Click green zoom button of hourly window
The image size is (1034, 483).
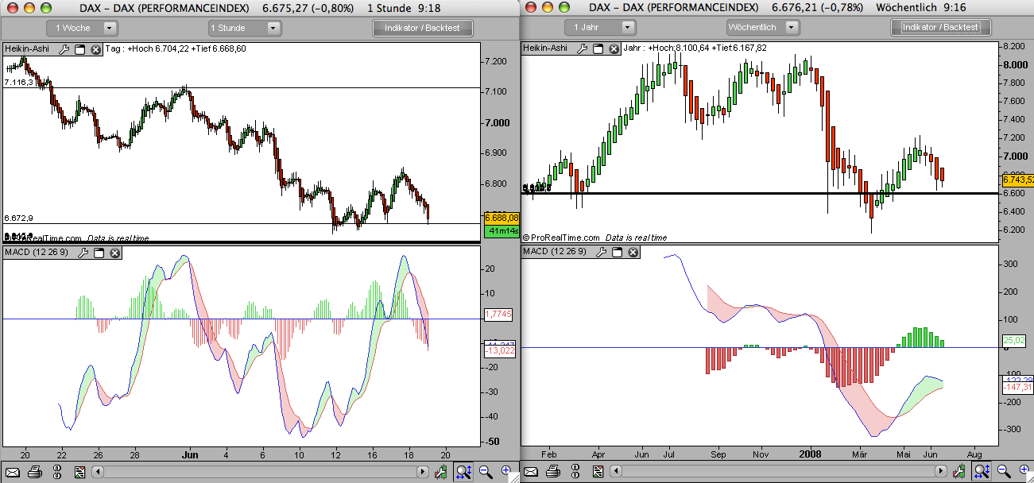(45, 8)
